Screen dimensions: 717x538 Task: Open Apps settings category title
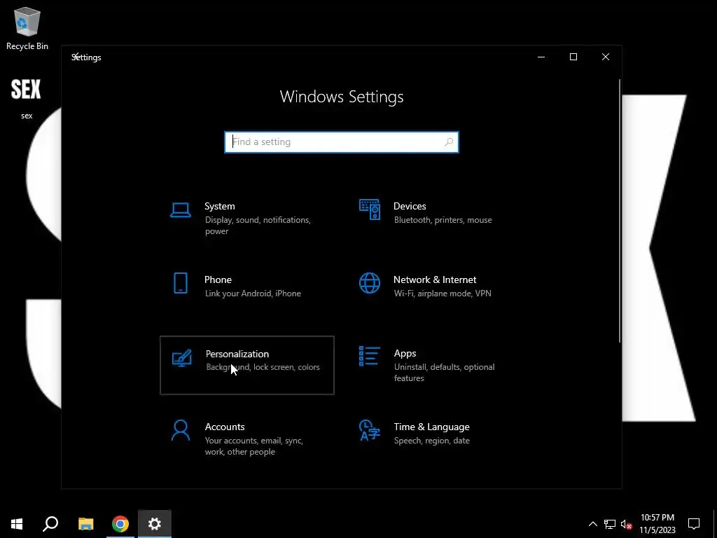click(405, 354)
